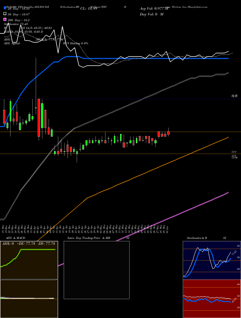Click the 'ADX signal:' label
This screenshot has height=318, width=241.
click(x=12, y=43)
